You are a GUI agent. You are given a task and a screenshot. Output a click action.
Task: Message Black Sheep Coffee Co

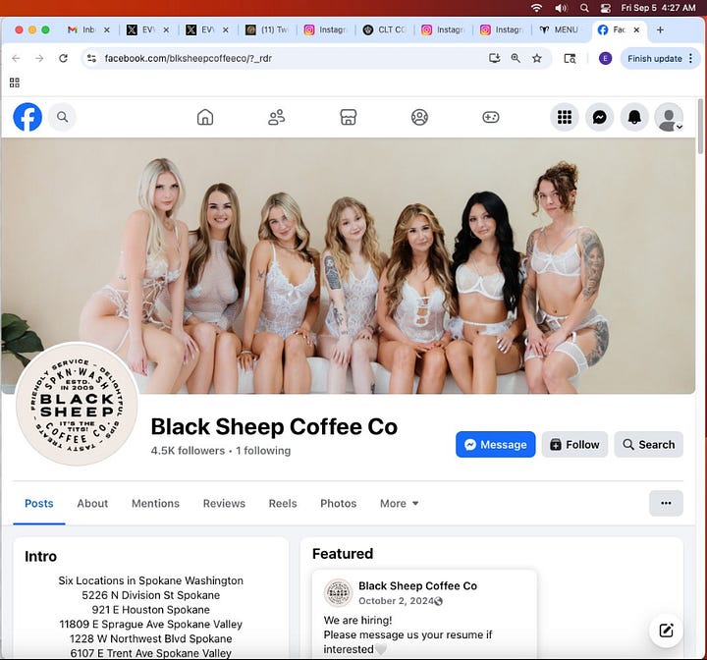pos(496,444)
